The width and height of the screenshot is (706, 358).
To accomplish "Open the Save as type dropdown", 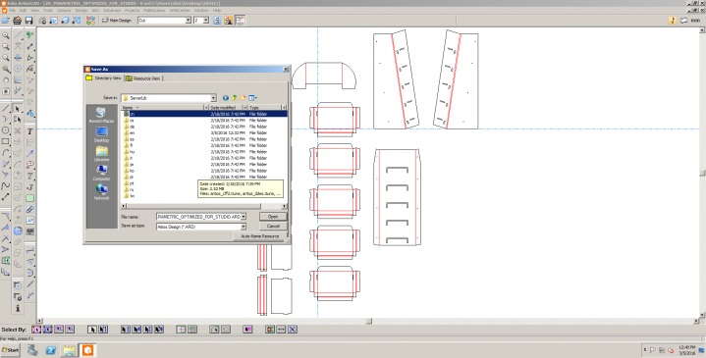I will [x=244, y=227].
